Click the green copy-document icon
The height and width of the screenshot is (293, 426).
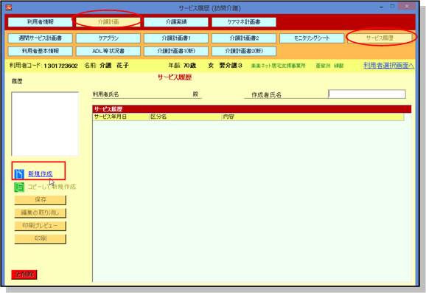[x=19, y=187]
